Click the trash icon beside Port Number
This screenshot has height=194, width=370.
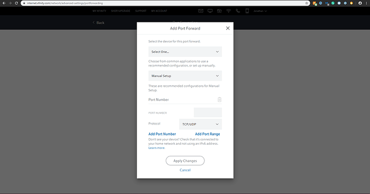click(x=219, y=100)
